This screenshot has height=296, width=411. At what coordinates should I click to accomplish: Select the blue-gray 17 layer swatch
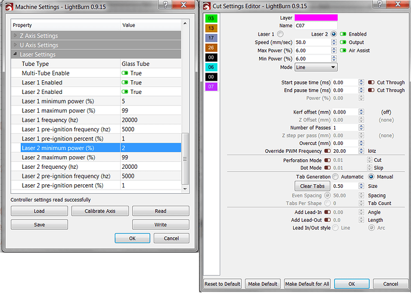[211, 38]
